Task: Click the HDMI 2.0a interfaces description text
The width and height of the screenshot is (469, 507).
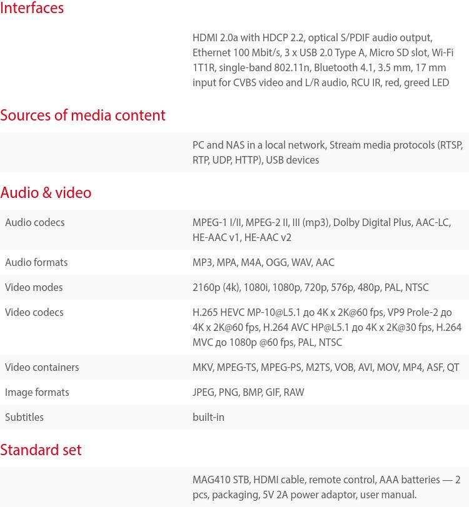Action: coord(323,60)
